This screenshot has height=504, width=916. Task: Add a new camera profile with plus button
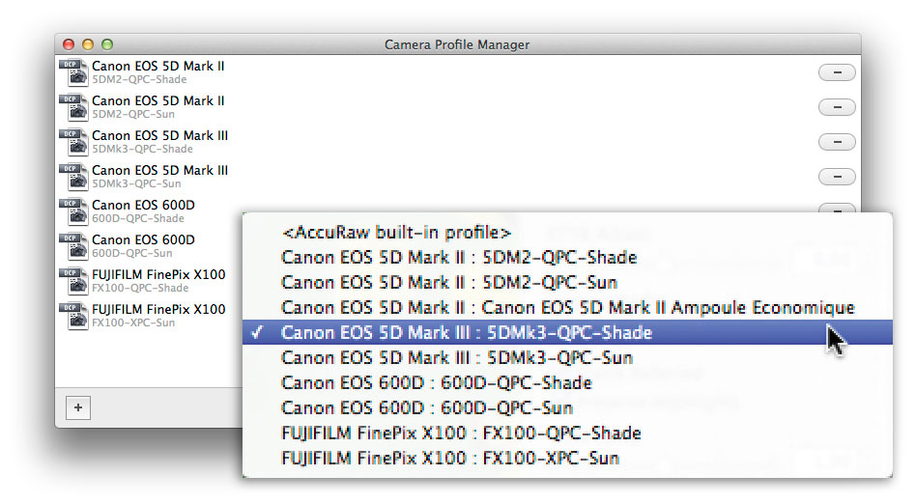point(78,407)
